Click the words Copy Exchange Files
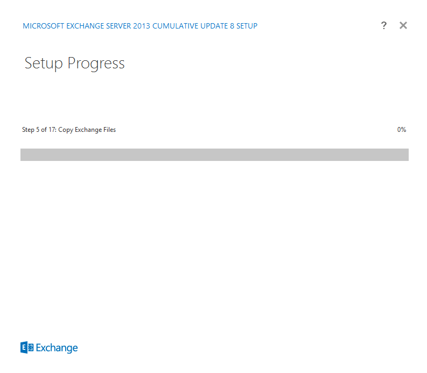427x373 pixels. click(87, 130)
